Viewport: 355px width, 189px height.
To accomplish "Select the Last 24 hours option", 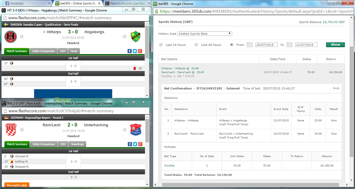I will click(x=161, y=45).
